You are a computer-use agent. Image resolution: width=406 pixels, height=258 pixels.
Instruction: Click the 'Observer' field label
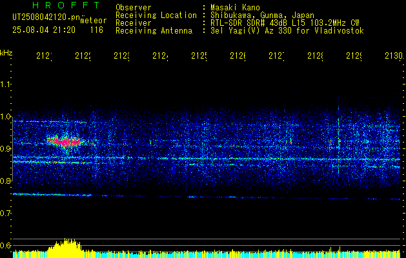click(134, 8)
